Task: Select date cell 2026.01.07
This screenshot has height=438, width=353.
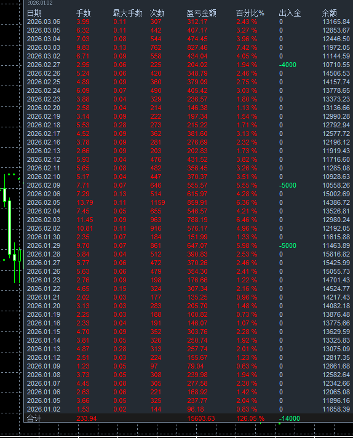Action: click(44, 383)
